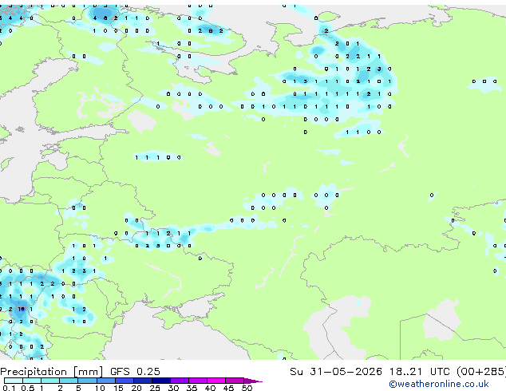Select the 5–10 mm legend color swatch
The height and width of the screenshot is (391, 506).
click(x=87, y=381)
